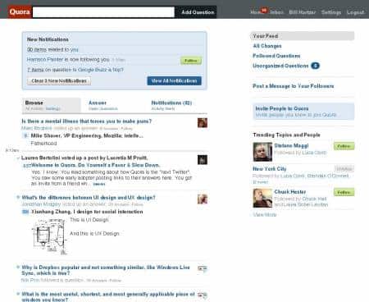
Task: Open the post Welcome to Quora, Slow Down
Action: 96,165
